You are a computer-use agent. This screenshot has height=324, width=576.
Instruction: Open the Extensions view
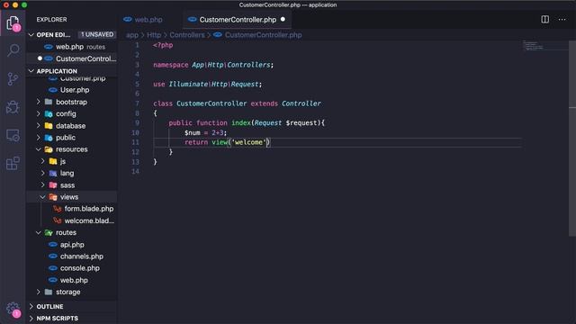(x=13, y=164)
